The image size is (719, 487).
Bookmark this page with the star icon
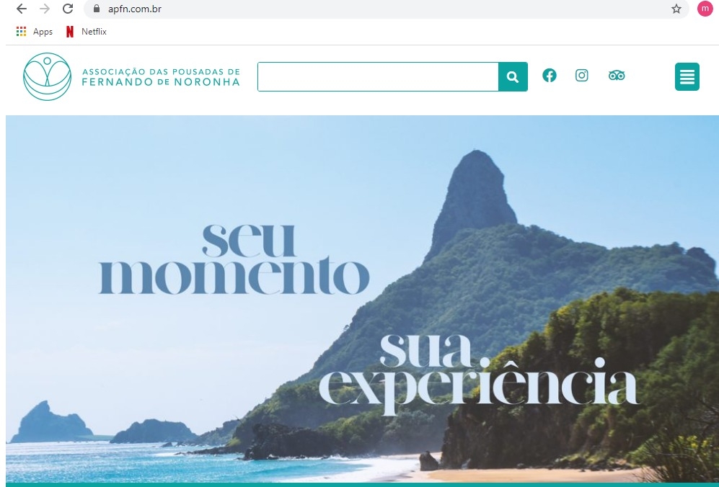676,9
